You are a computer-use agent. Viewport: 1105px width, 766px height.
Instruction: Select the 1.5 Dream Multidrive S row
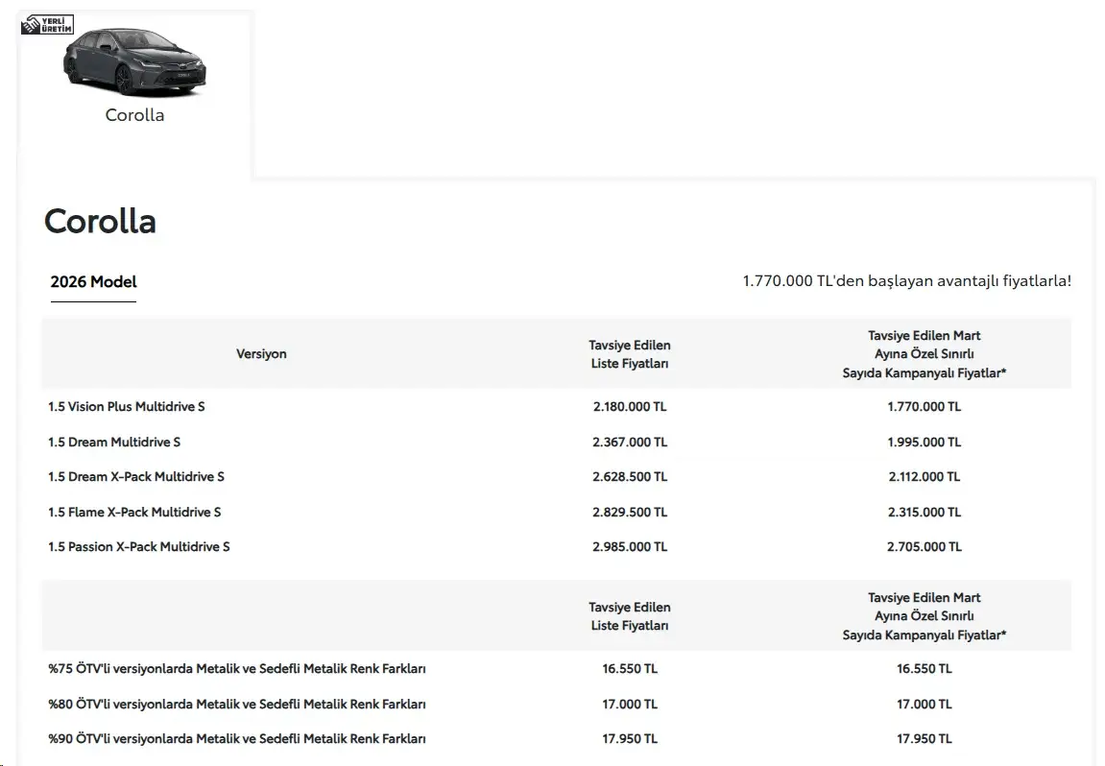tap(557, 442)
